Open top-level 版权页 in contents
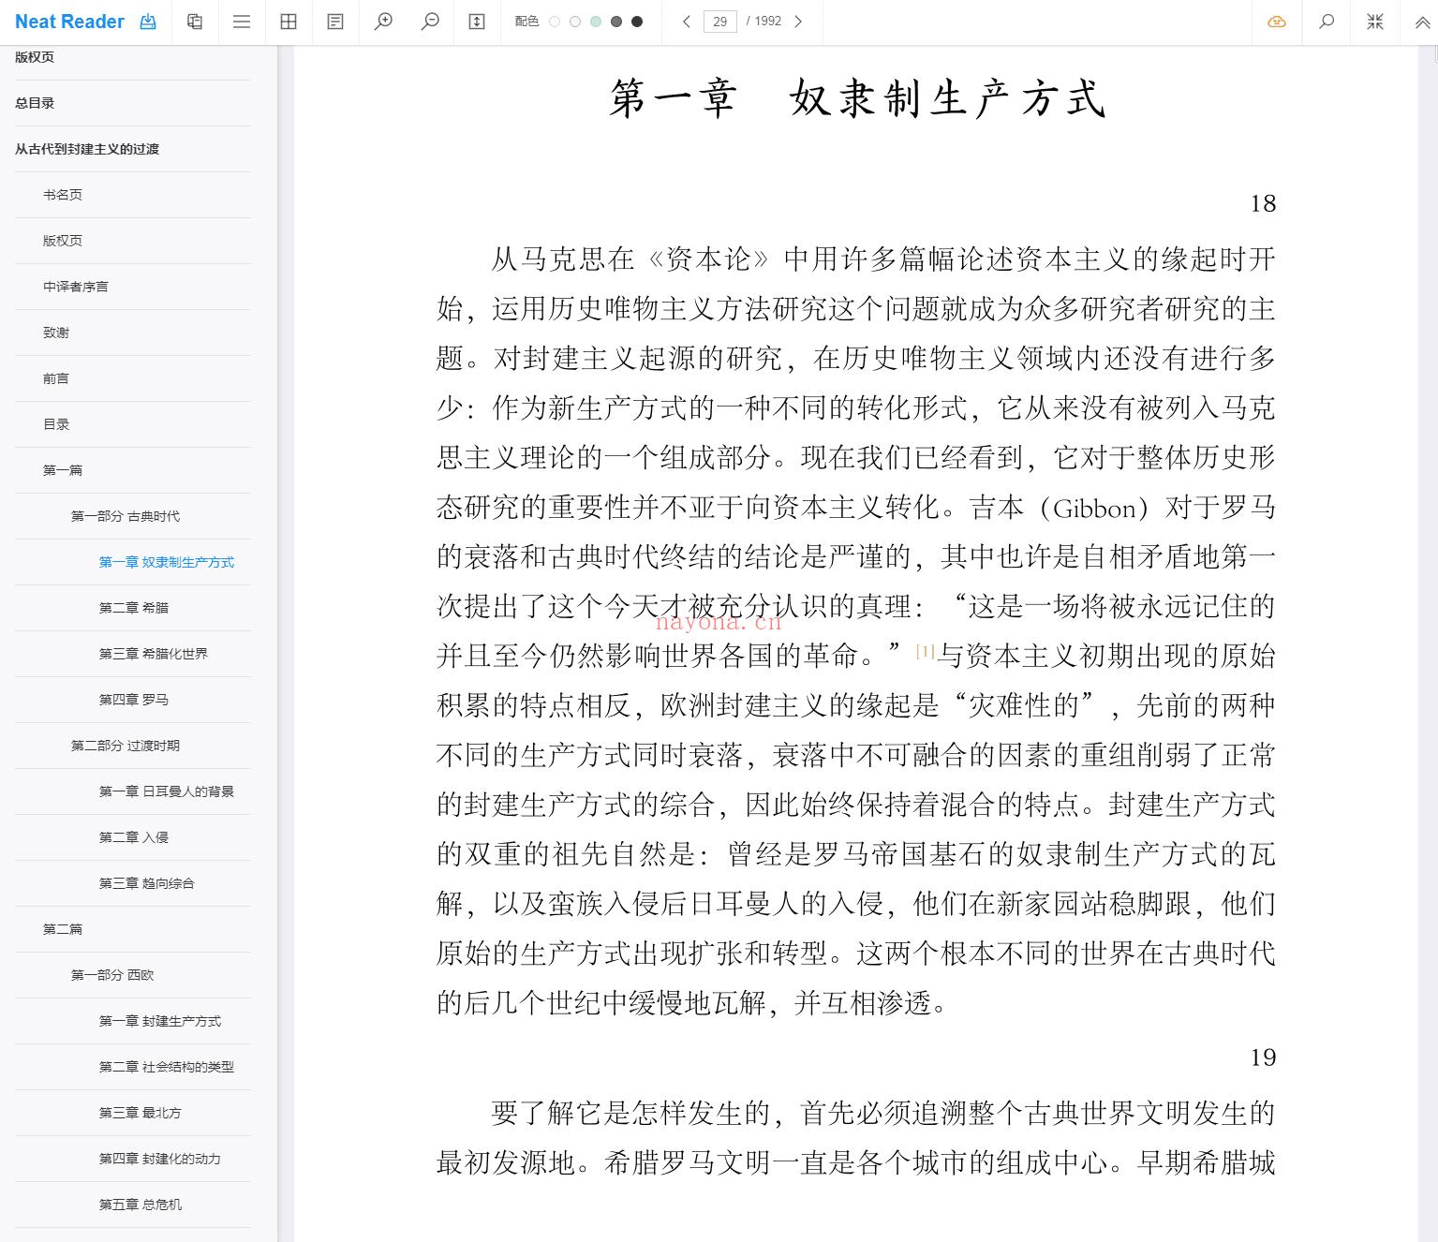 point(35,57)
